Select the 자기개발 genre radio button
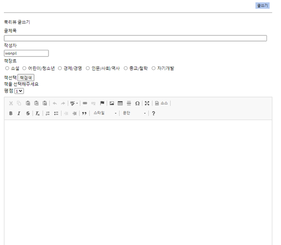This screenshot has width=281, height=245. pyautogui.click(x=154, y=68)
